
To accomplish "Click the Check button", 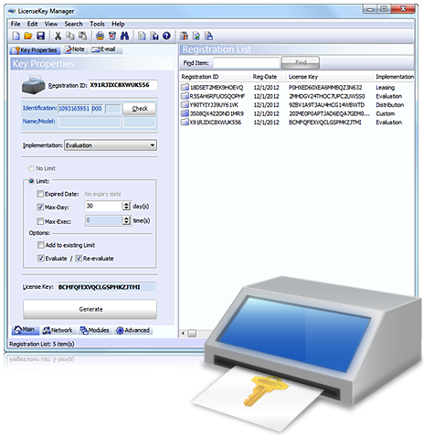I will coord(140,109).
